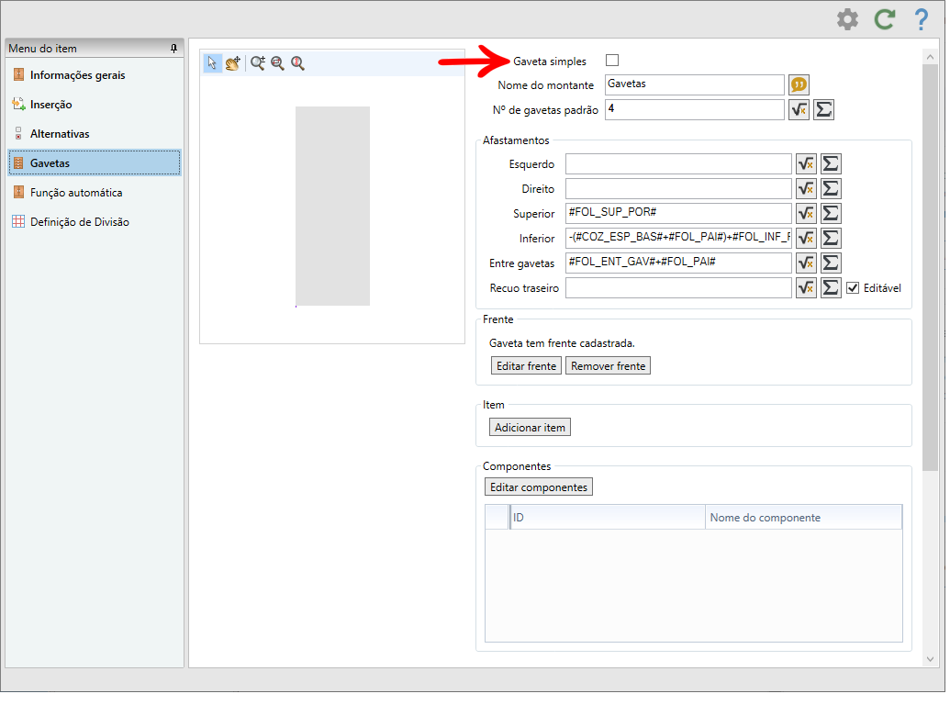Open formula editor for Recuo traseiro
This screenshot has height=705, width=950.
pyautogui.click(x=807, y=288)
